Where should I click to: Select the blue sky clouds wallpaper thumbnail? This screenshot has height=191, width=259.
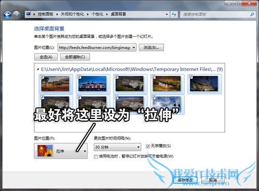167,105
